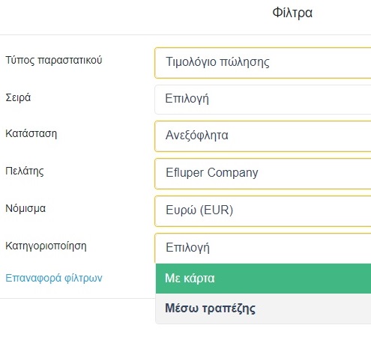Image resolution: width=371 pixels, height=337 pixels.
Task: Click the Φίλτρα panel title
Action: click(292, 13)
